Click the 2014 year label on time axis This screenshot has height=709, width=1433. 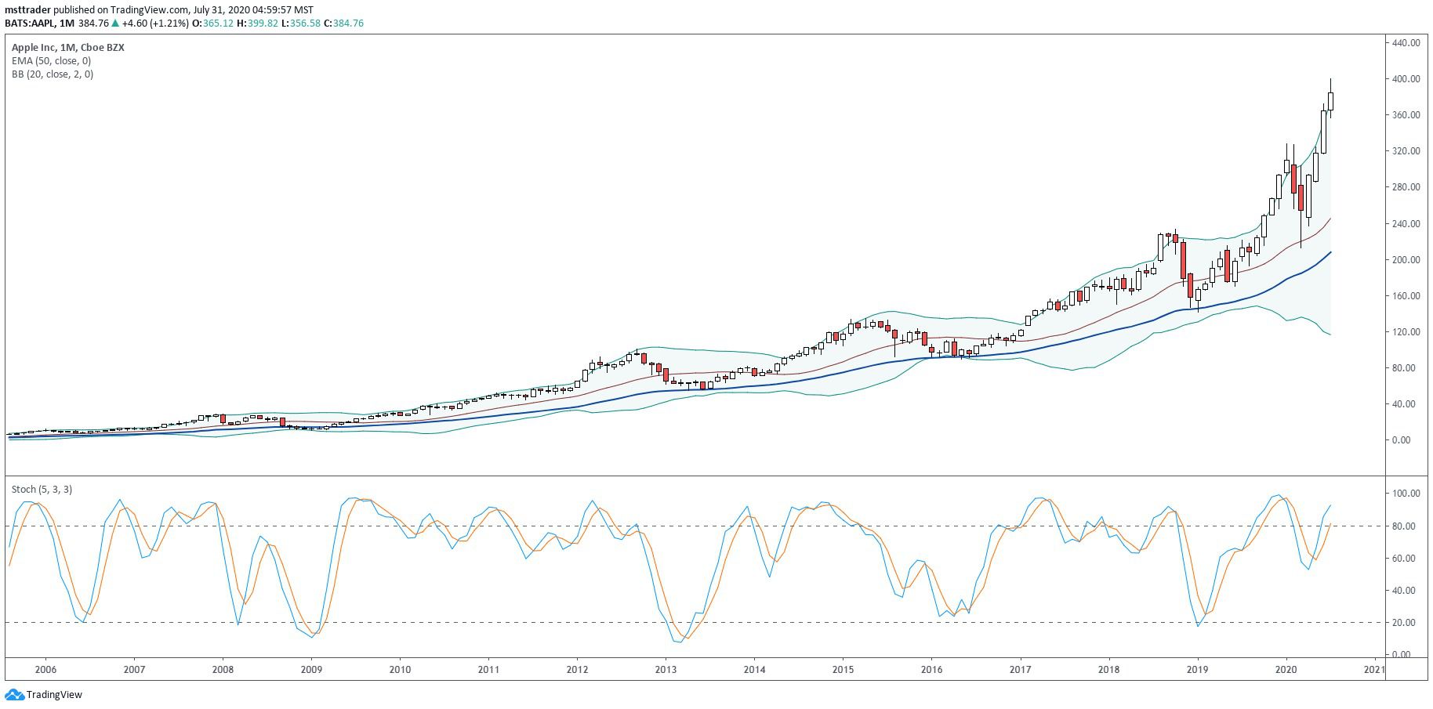(754, 670)
